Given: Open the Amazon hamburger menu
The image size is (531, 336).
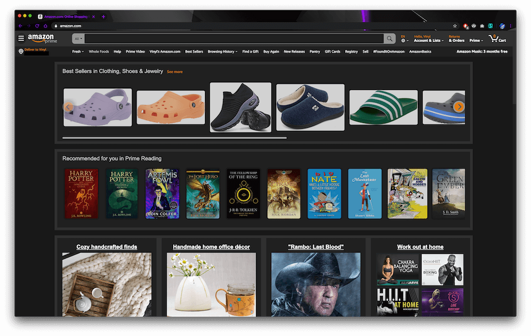Looking at the screenshot, I should tap(21, 39).
